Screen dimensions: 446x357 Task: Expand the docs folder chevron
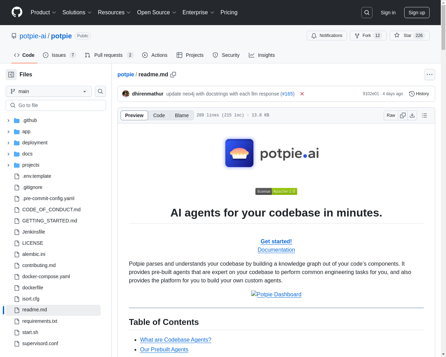[8, 154]
